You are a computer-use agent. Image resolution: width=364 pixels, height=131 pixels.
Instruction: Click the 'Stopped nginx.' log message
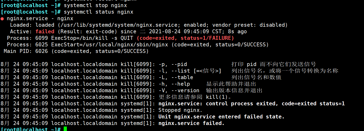181,110
